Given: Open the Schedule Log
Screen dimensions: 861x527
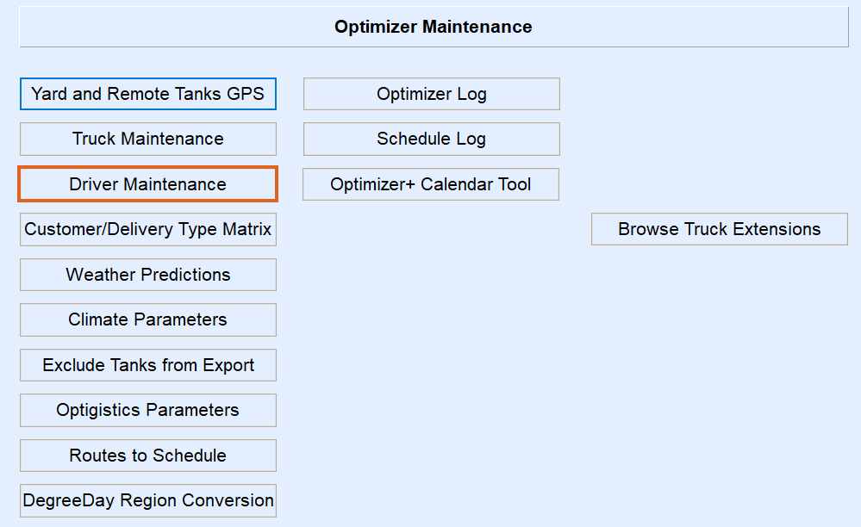Looking at the screenshot, I should pyautogui.click(x=431, y=139).
